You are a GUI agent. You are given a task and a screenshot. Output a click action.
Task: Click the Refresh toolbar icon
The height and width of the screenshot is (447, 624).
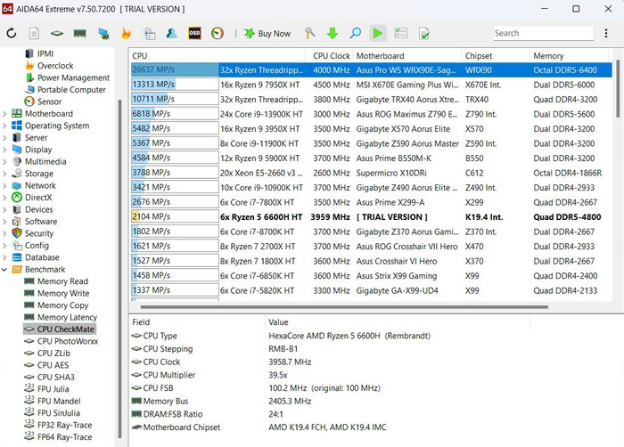click(x=12, y=34)
